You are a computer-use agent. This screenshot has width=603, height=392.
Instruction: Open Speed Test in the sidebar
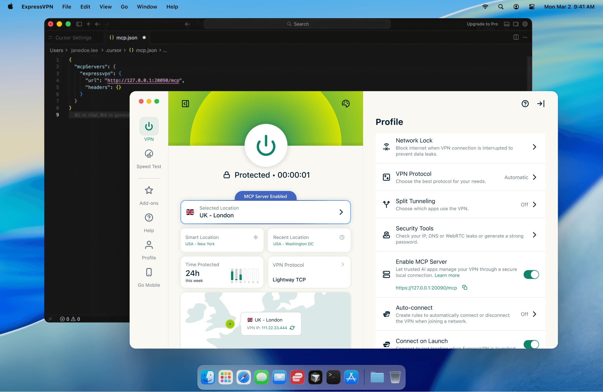[x=149, y=158]
